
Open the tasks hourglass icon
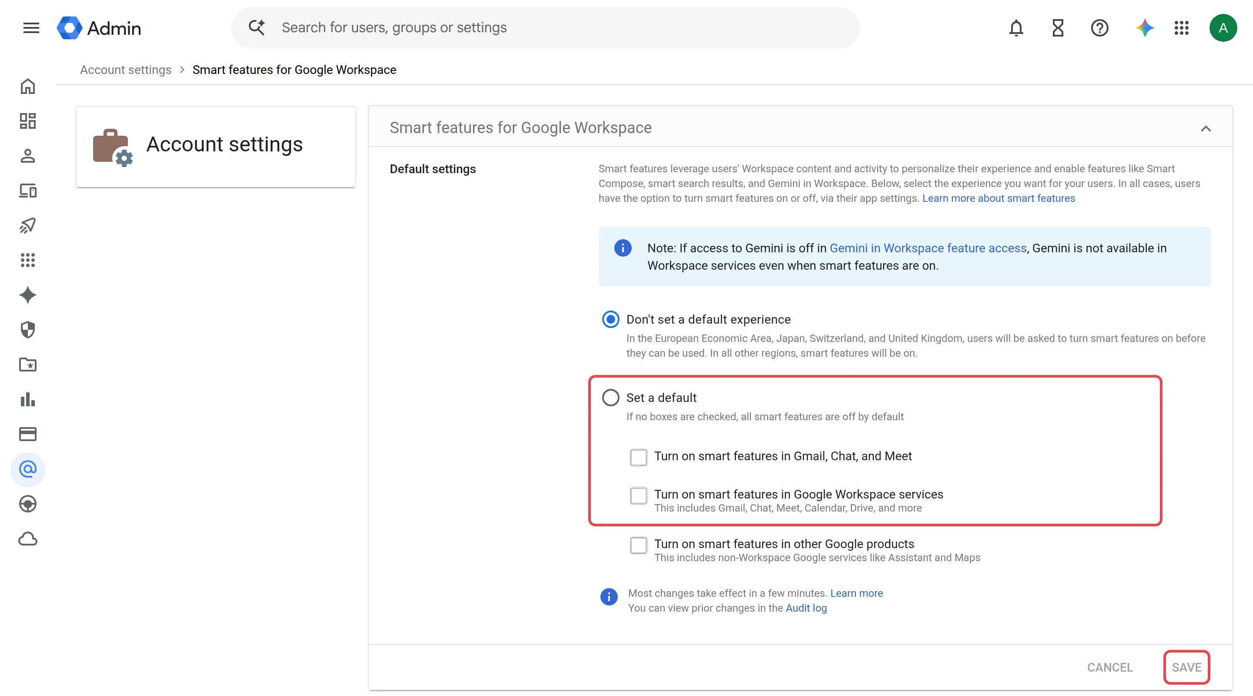[x=1058, y=28]
